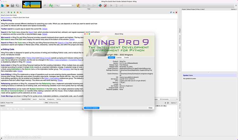Switch to Search in Files bottom tab
The width and height of the screenshot is (238, 140).
[26, 99]
